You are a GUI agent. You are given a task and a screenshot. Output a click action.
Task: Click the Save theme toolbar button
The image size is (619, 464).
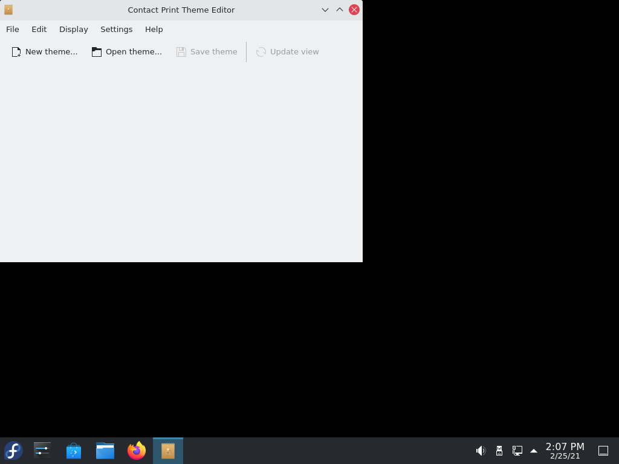[207, 52]
